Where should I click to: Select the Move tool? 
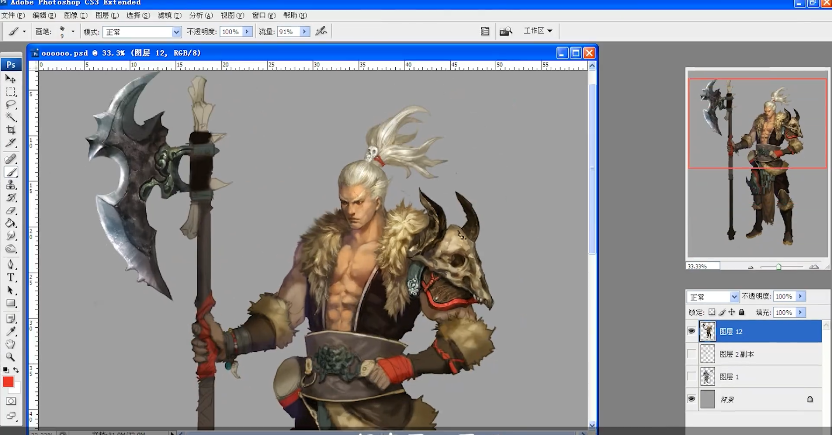tap(10, 79)
